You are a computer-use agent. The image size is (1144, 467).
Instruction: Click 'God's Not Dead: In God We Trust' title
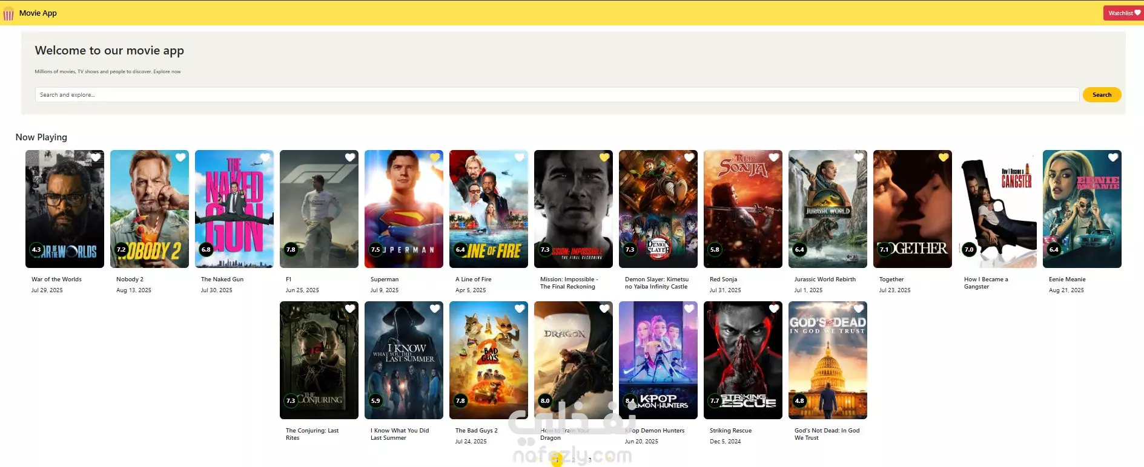pos(827,434)
